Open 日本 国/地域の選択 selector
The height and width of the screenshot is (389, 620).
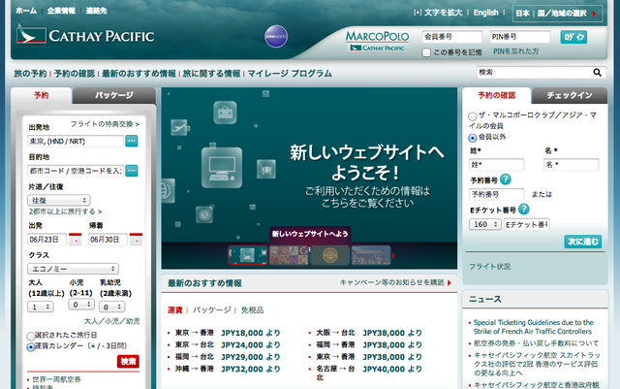point(557,14)
